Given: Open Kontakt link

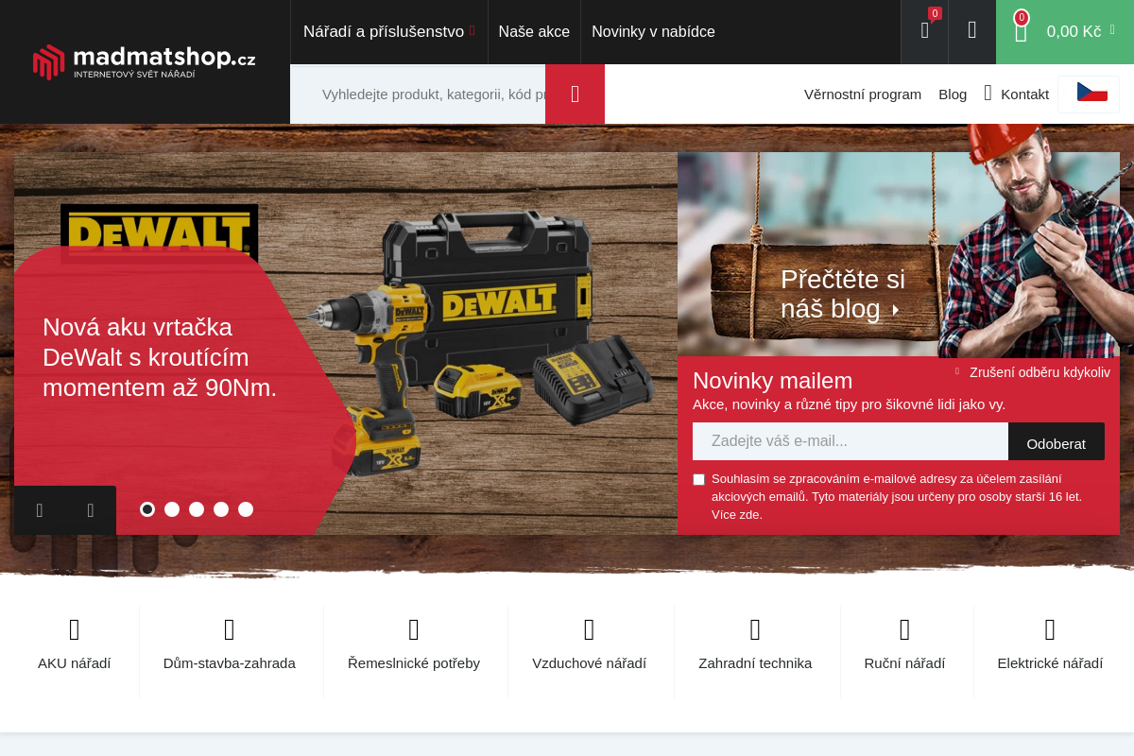Looking at the screenshot, I should [x=1024, y=94].
